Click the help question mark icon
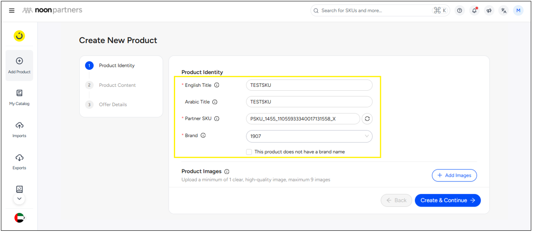533x232 pixels. 459,11
